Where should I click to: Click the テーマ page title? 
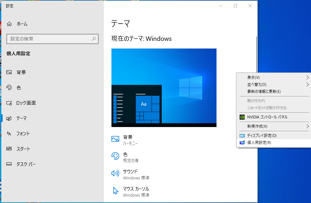(x=120, y=24)
